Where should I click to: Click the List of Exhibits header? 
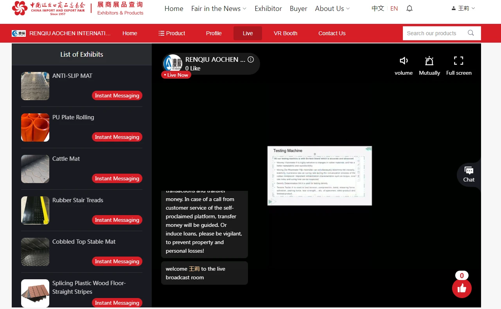[82, 54]
